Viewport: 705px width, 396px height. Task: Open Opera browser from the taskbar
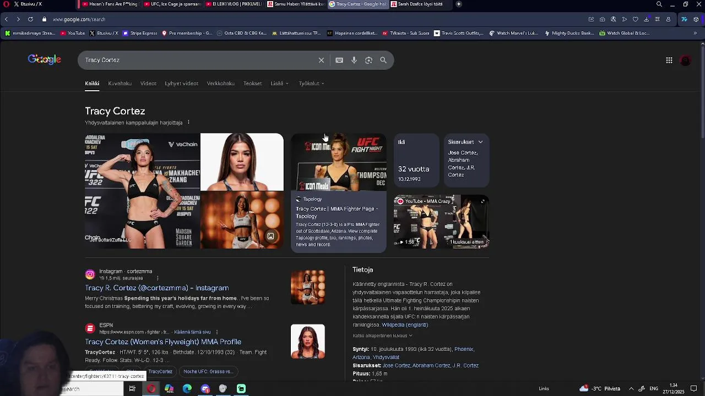coord(151,389)
